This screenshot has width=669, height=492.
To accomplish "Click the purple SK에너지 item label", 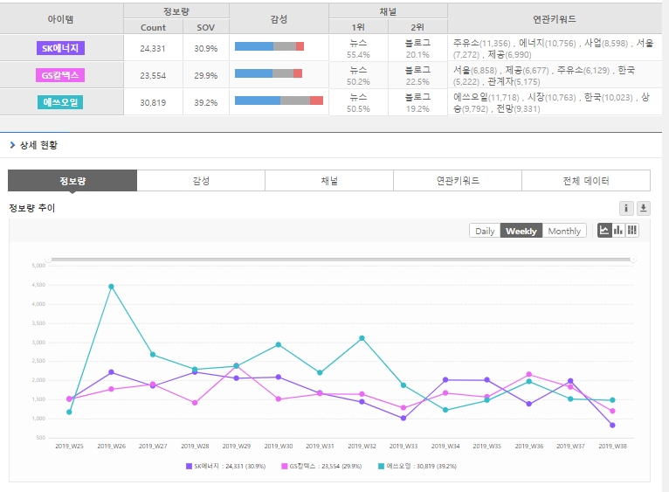I will coord(61,48).
